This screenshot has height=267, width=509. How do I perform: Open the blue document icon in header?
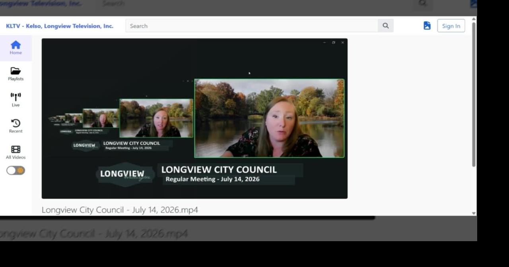427,25
